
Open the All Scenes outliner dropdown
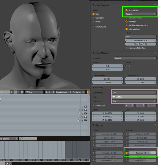click(9, 139)
